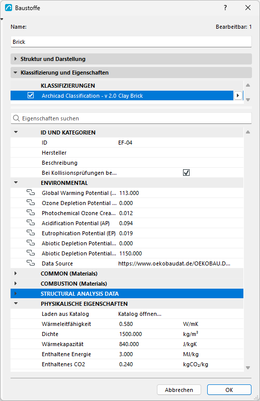Click the OK button
The height and width of the screenshot is (401, 260).
(229, 390)
